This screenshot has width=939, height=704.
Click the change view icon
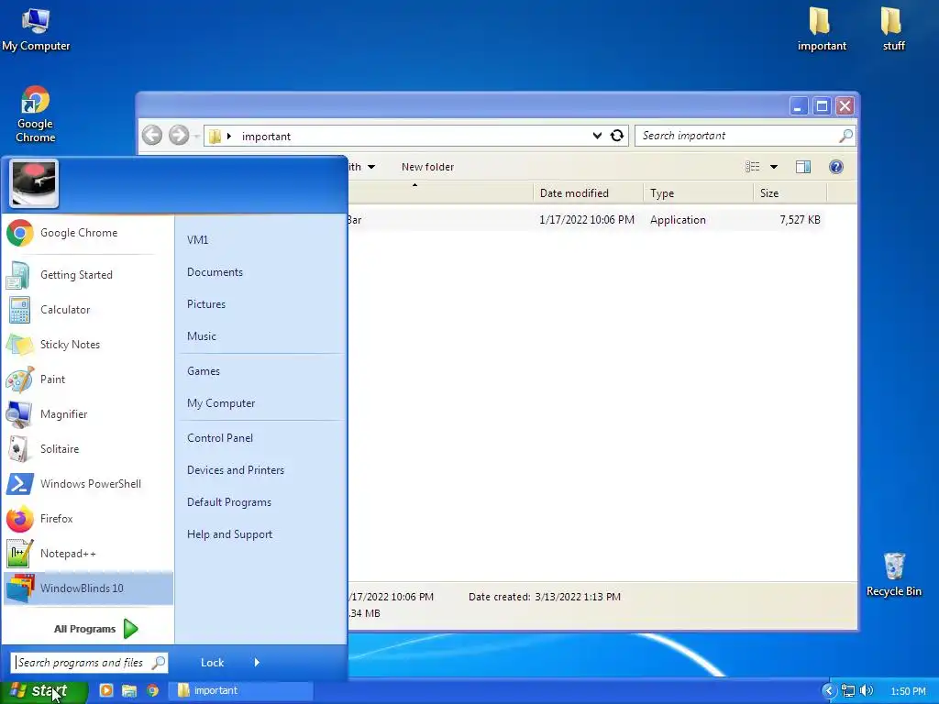tap(752, 167)
